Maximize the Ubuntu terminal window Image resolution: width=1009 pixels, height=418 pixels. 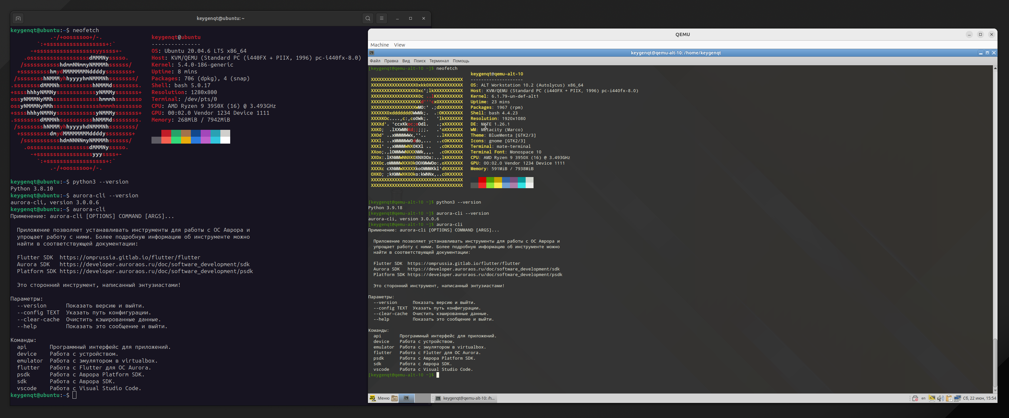(411, 18)
